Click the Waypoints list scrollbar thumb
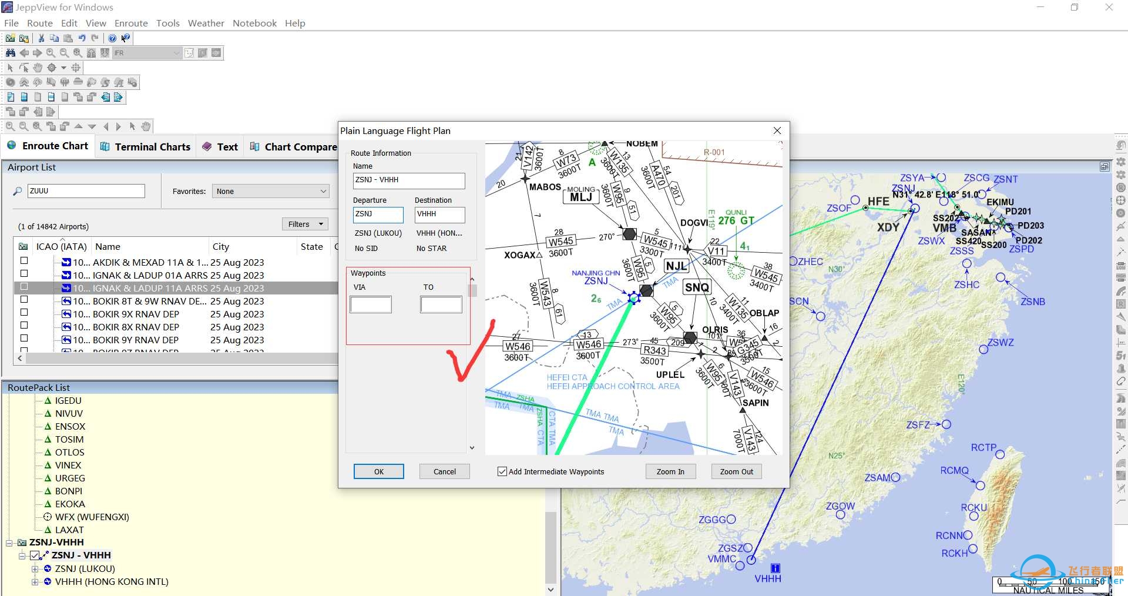 472,290
